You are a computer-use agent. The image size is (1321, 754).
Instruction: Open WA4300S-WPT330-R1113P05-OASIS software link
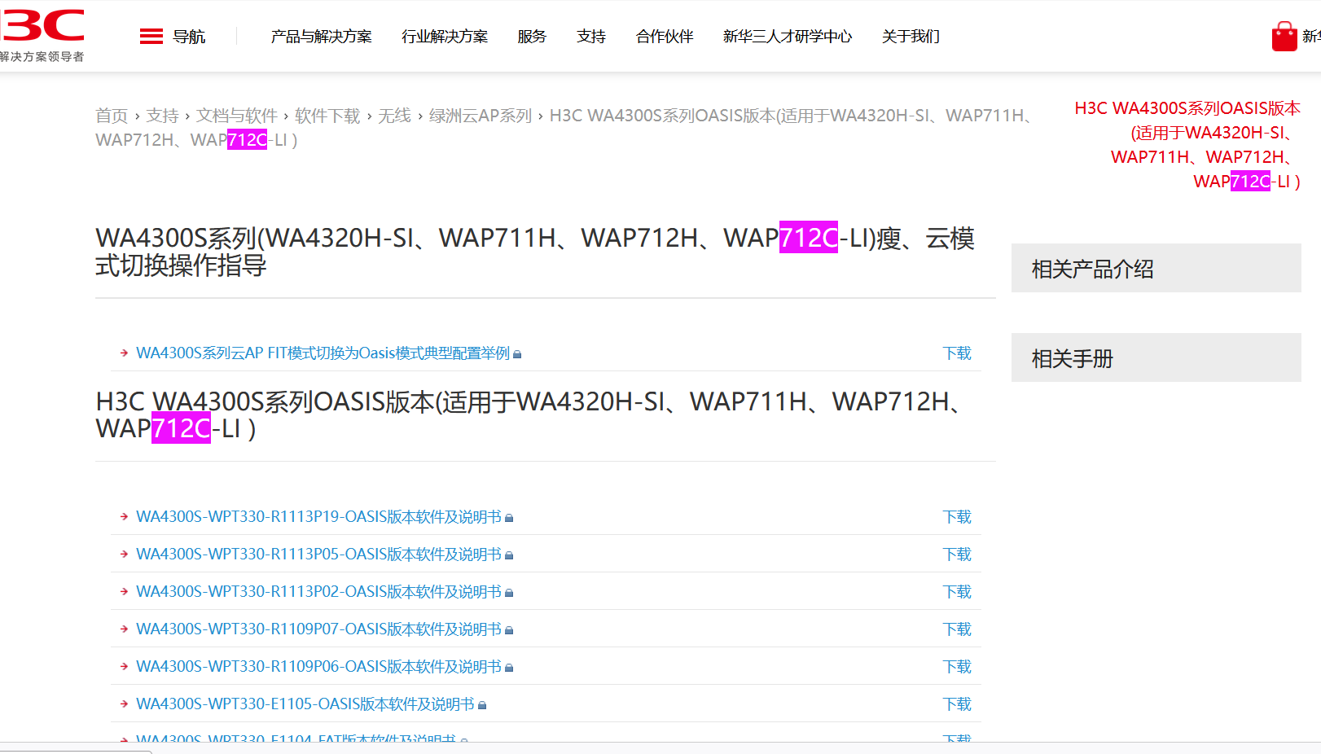(318, 555)
